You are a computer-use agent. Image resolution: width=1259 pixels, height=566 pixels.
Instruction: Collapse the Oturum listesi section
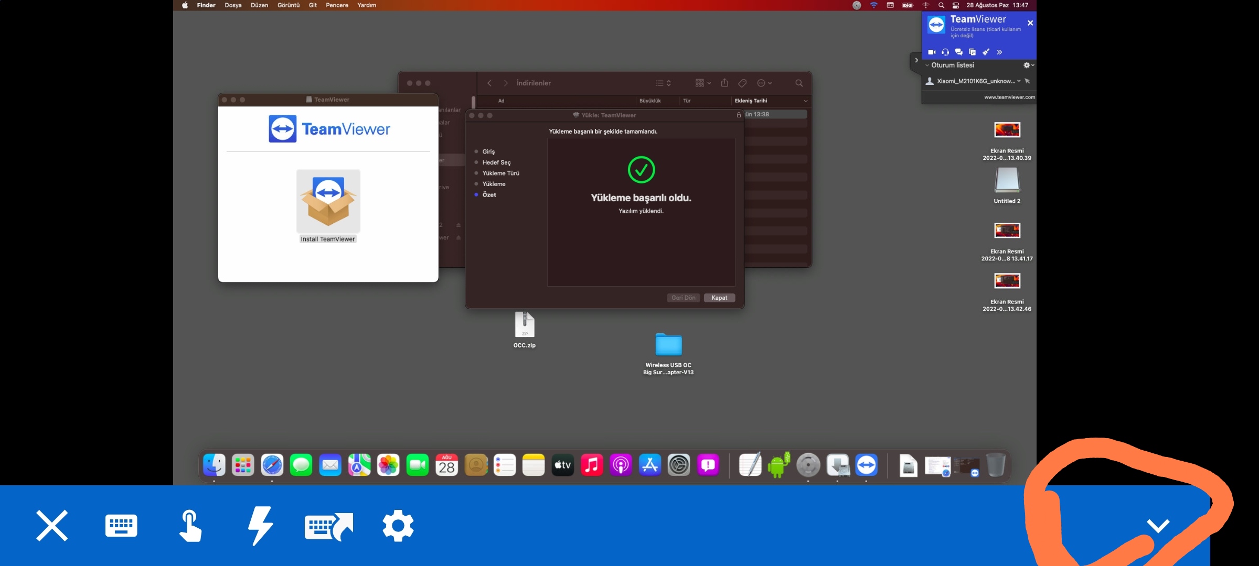point(927,66)
